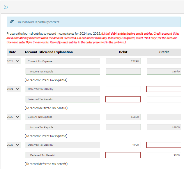Click 'Account Titles and Explanation' column header
Screen dimensions: 184x169
click(49, 52)
